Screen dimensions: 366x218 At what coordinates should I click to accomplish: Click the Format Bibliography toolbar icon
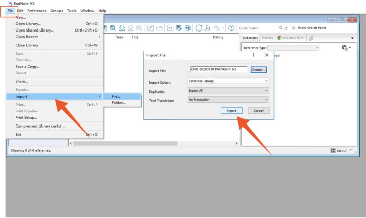[179, 28]
